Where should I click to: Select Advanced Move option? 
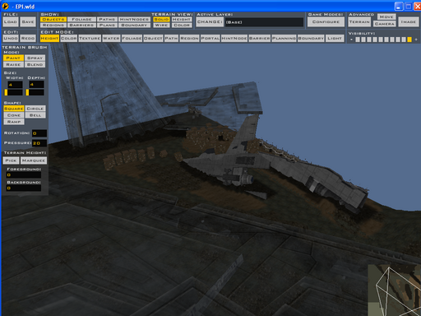(x=386, y=17)
